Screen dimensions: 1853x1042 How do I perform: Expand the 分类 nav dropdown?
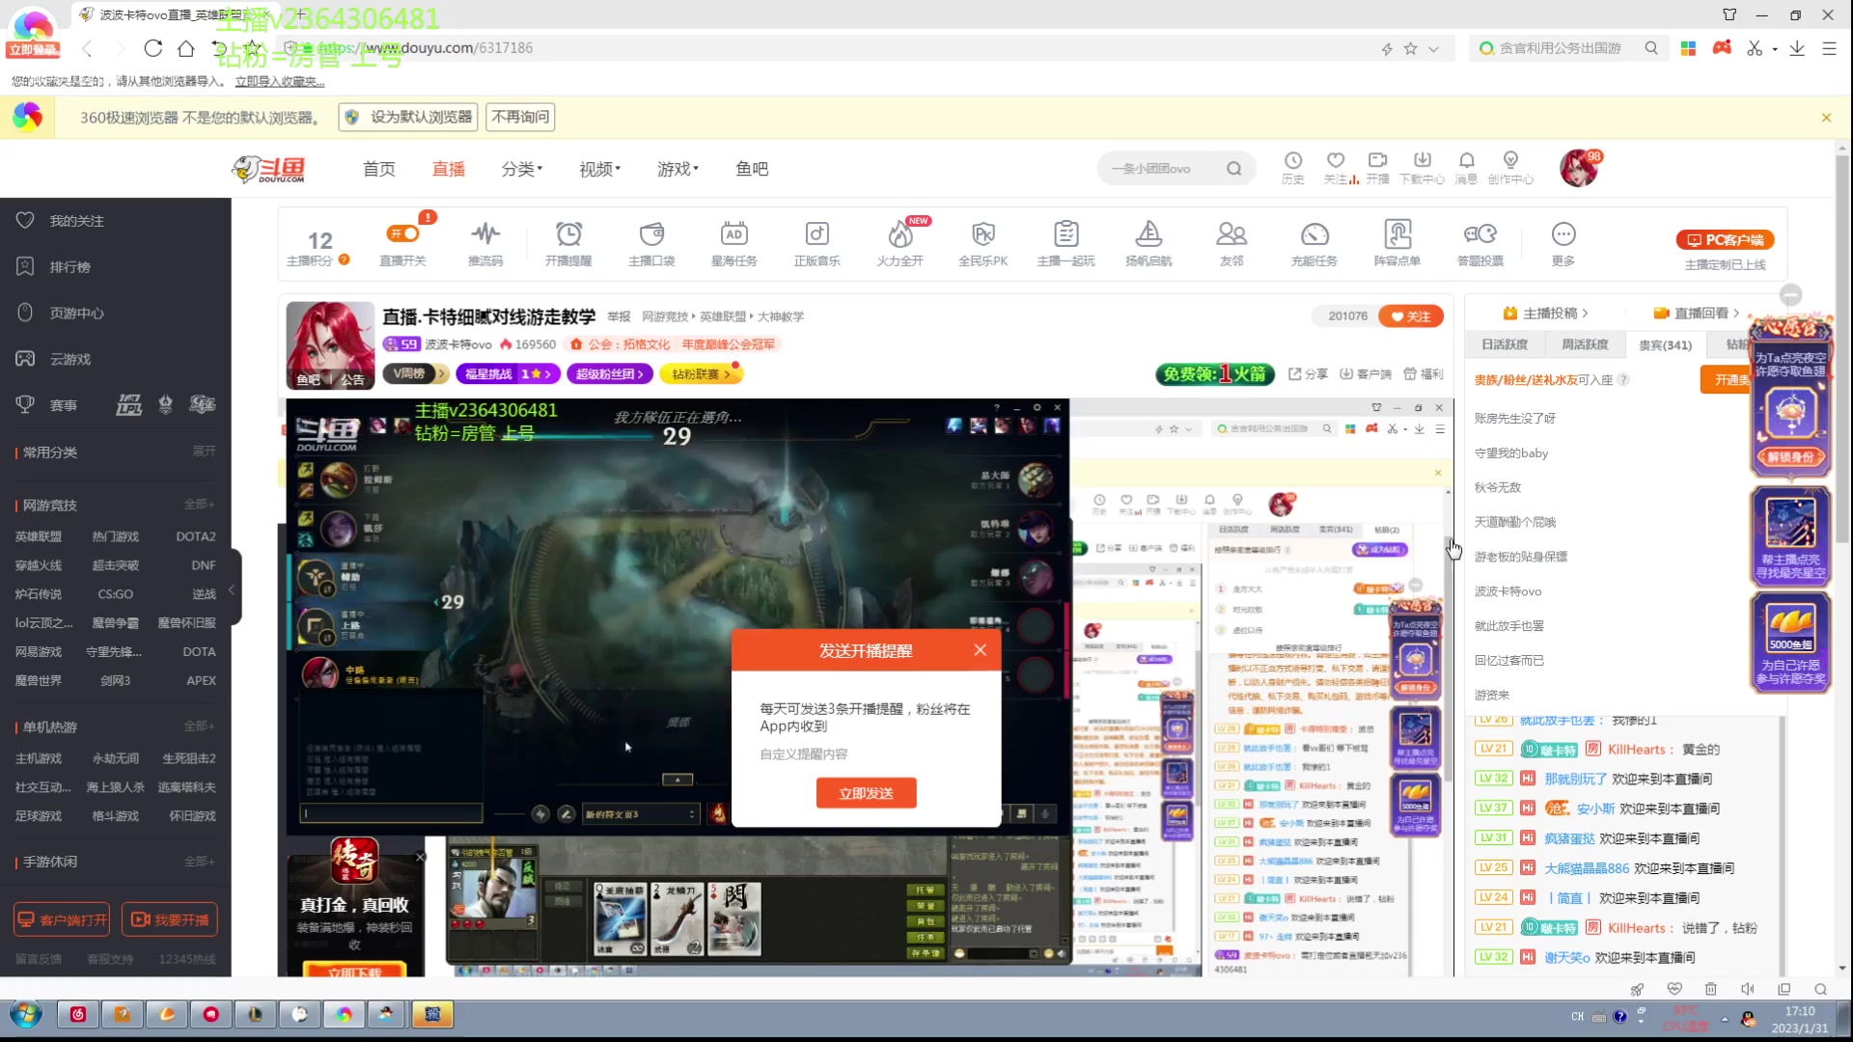click(x=522, y=169)
